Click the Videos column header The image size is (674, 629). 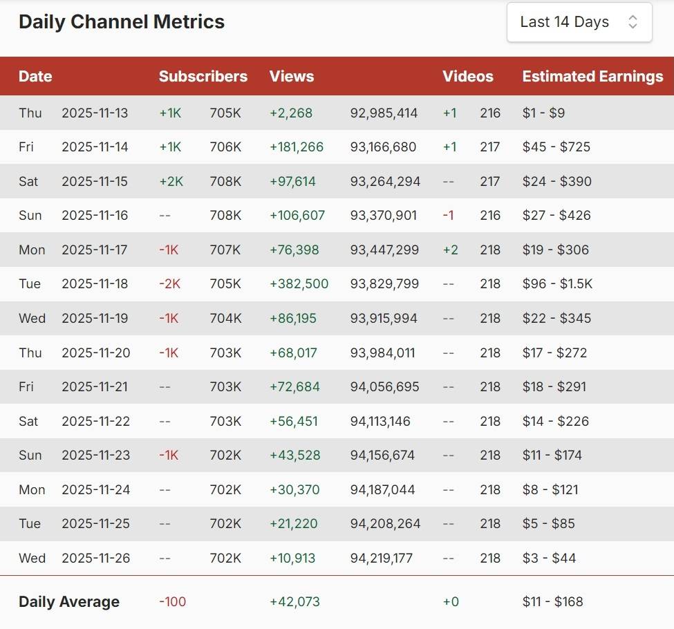[x=468, y=77]
